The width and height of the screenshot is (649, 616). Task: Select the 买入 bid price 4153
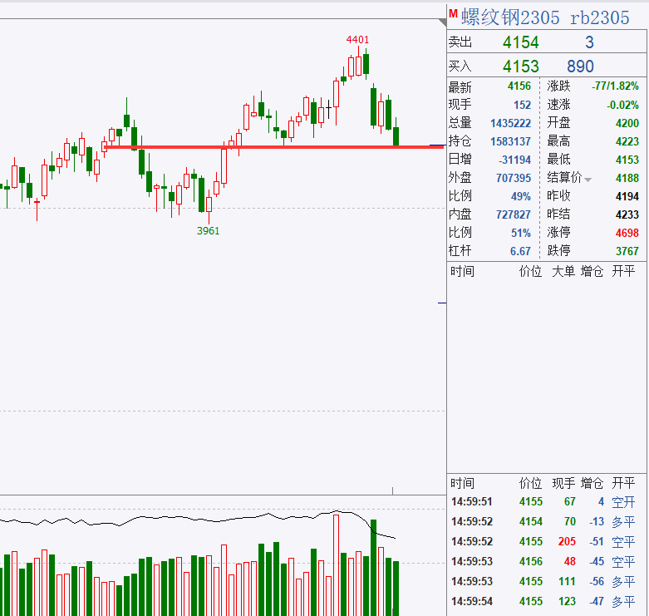pyautogui.click(x=520, y=67)
